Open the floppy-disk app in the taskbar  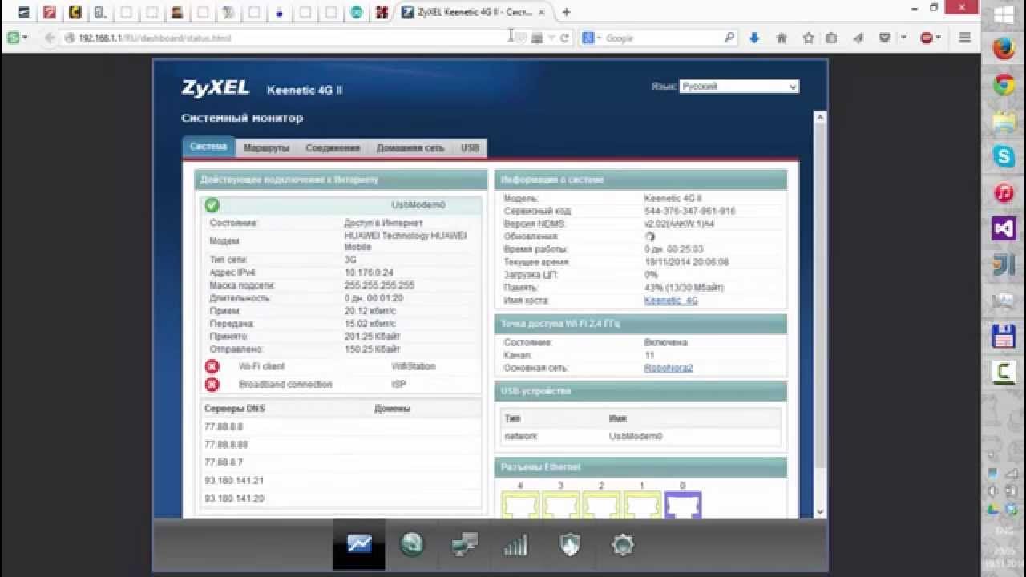point(1004,337)
